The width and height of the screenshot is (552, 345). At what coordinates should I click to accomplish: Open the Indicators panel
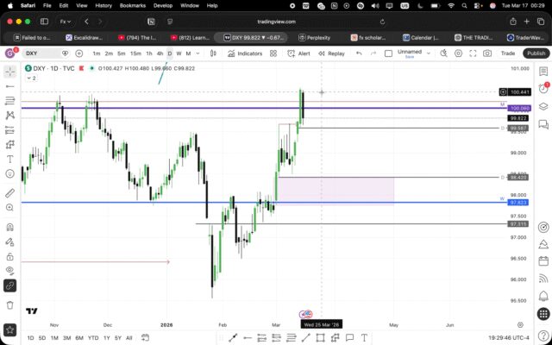click(246, 53)
